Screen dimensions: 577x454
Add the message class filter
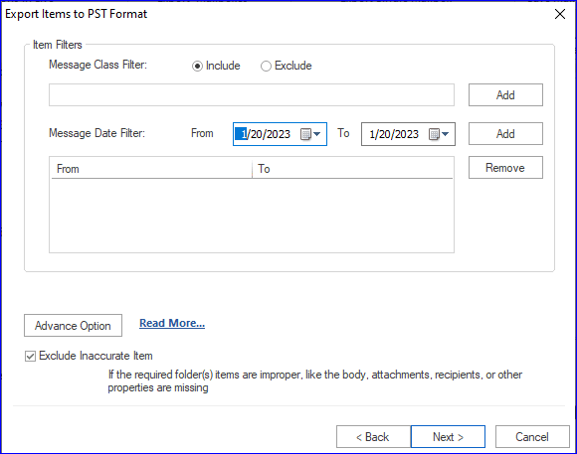pyautogui.click(x=505, y=94)
